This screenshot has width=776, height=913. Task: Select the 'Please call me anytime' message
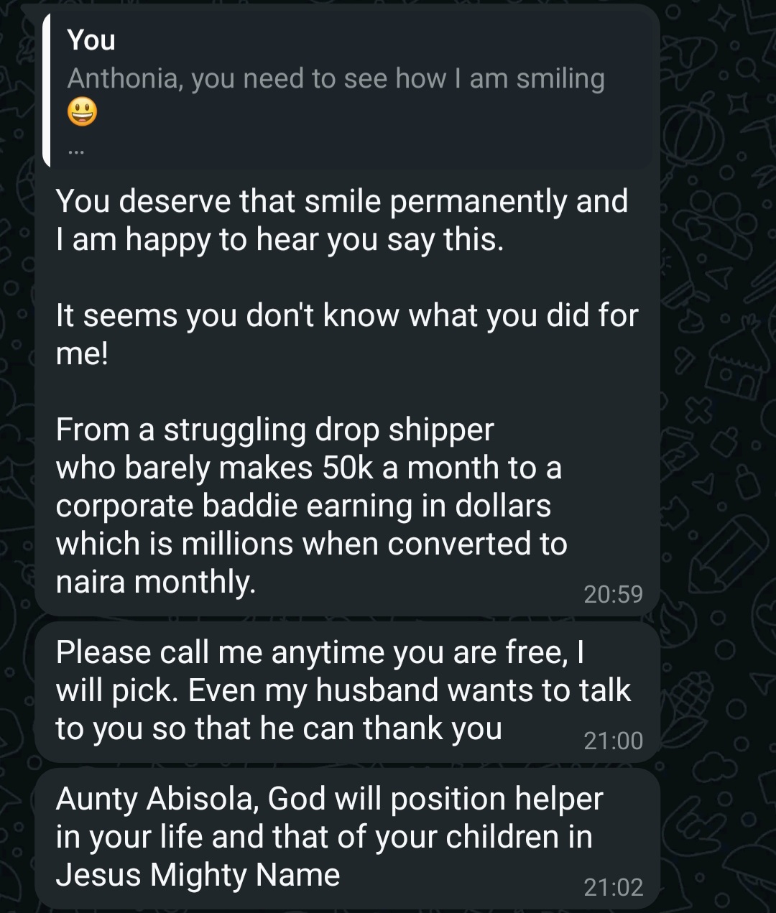pos(347,691)
